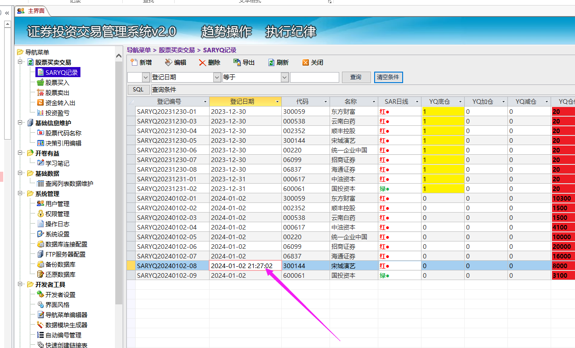Screen dimensions: 575x348
Task: Click the 刷新 refresh toolbar icon
Action: pos(271,62)
